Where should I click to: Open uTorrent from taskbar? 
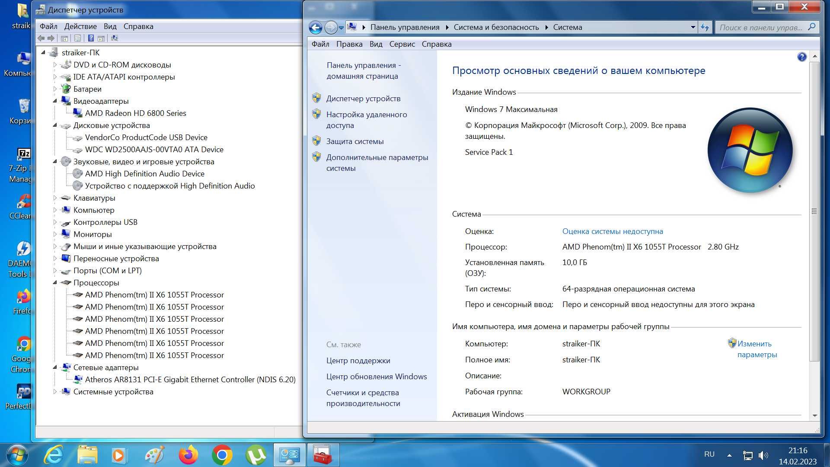click(256, 455)
